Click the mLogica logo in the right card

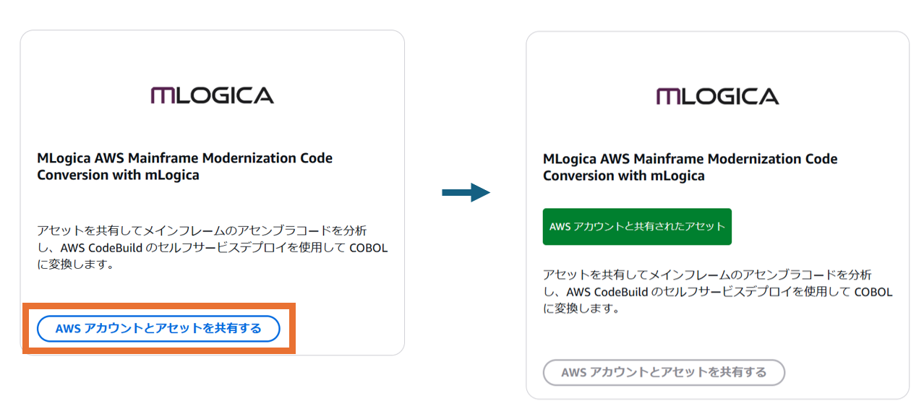717,96
